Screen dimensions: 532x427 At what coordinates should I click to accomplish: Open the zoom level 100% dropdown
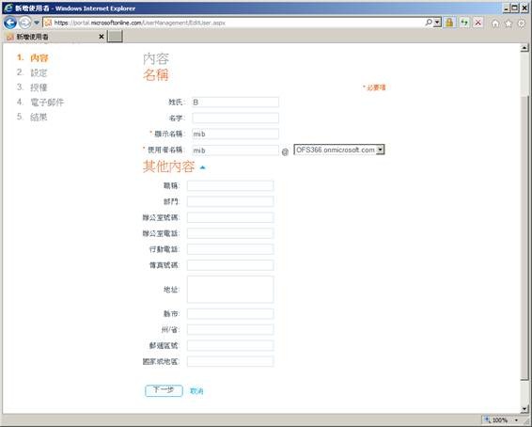(517, 420)
